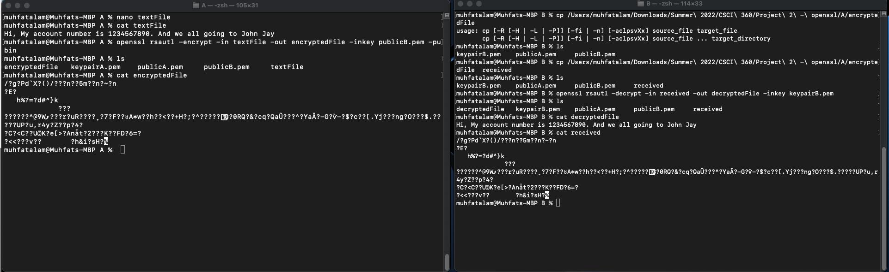Viewport: 889px width, 272px height.
Task: Click the 'cat textFile' command in window A
Action: tap(141, 25)
